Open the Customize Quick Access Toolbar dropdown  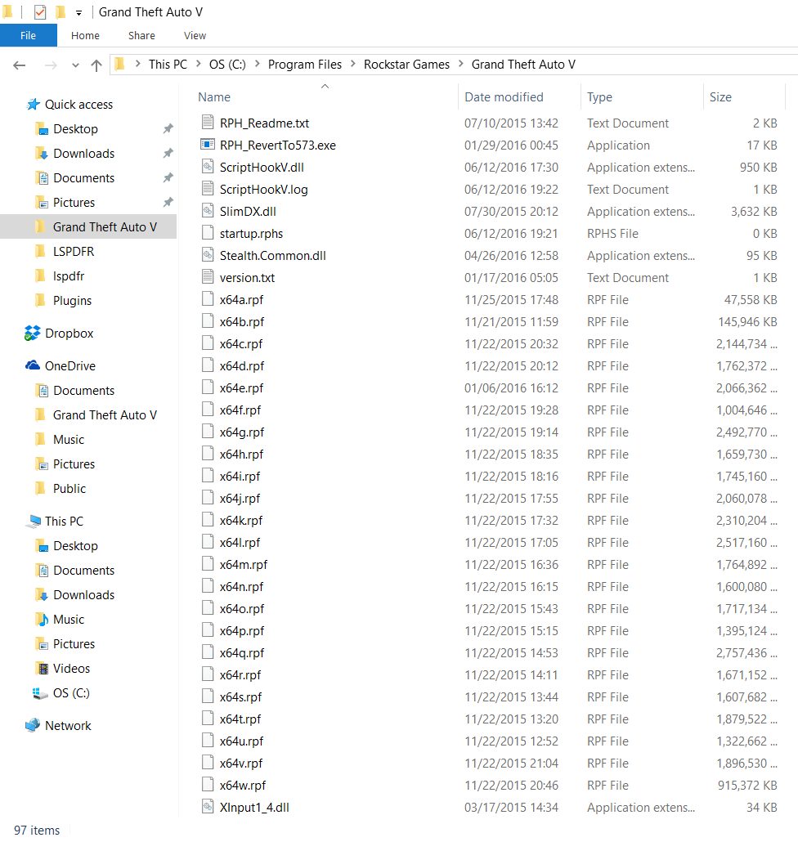(x=79, y=13)
